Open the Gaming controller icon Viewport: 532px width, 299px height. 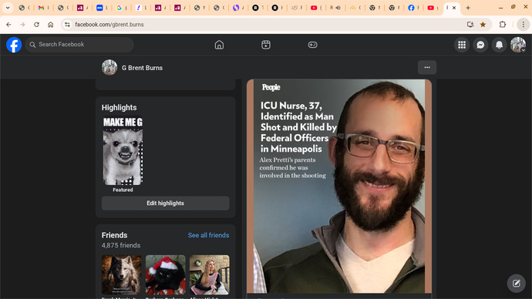312,45
